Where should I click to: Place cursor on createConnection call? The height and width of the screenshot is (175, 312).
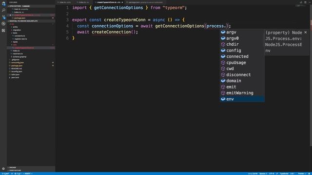click(x=111, y=32)
